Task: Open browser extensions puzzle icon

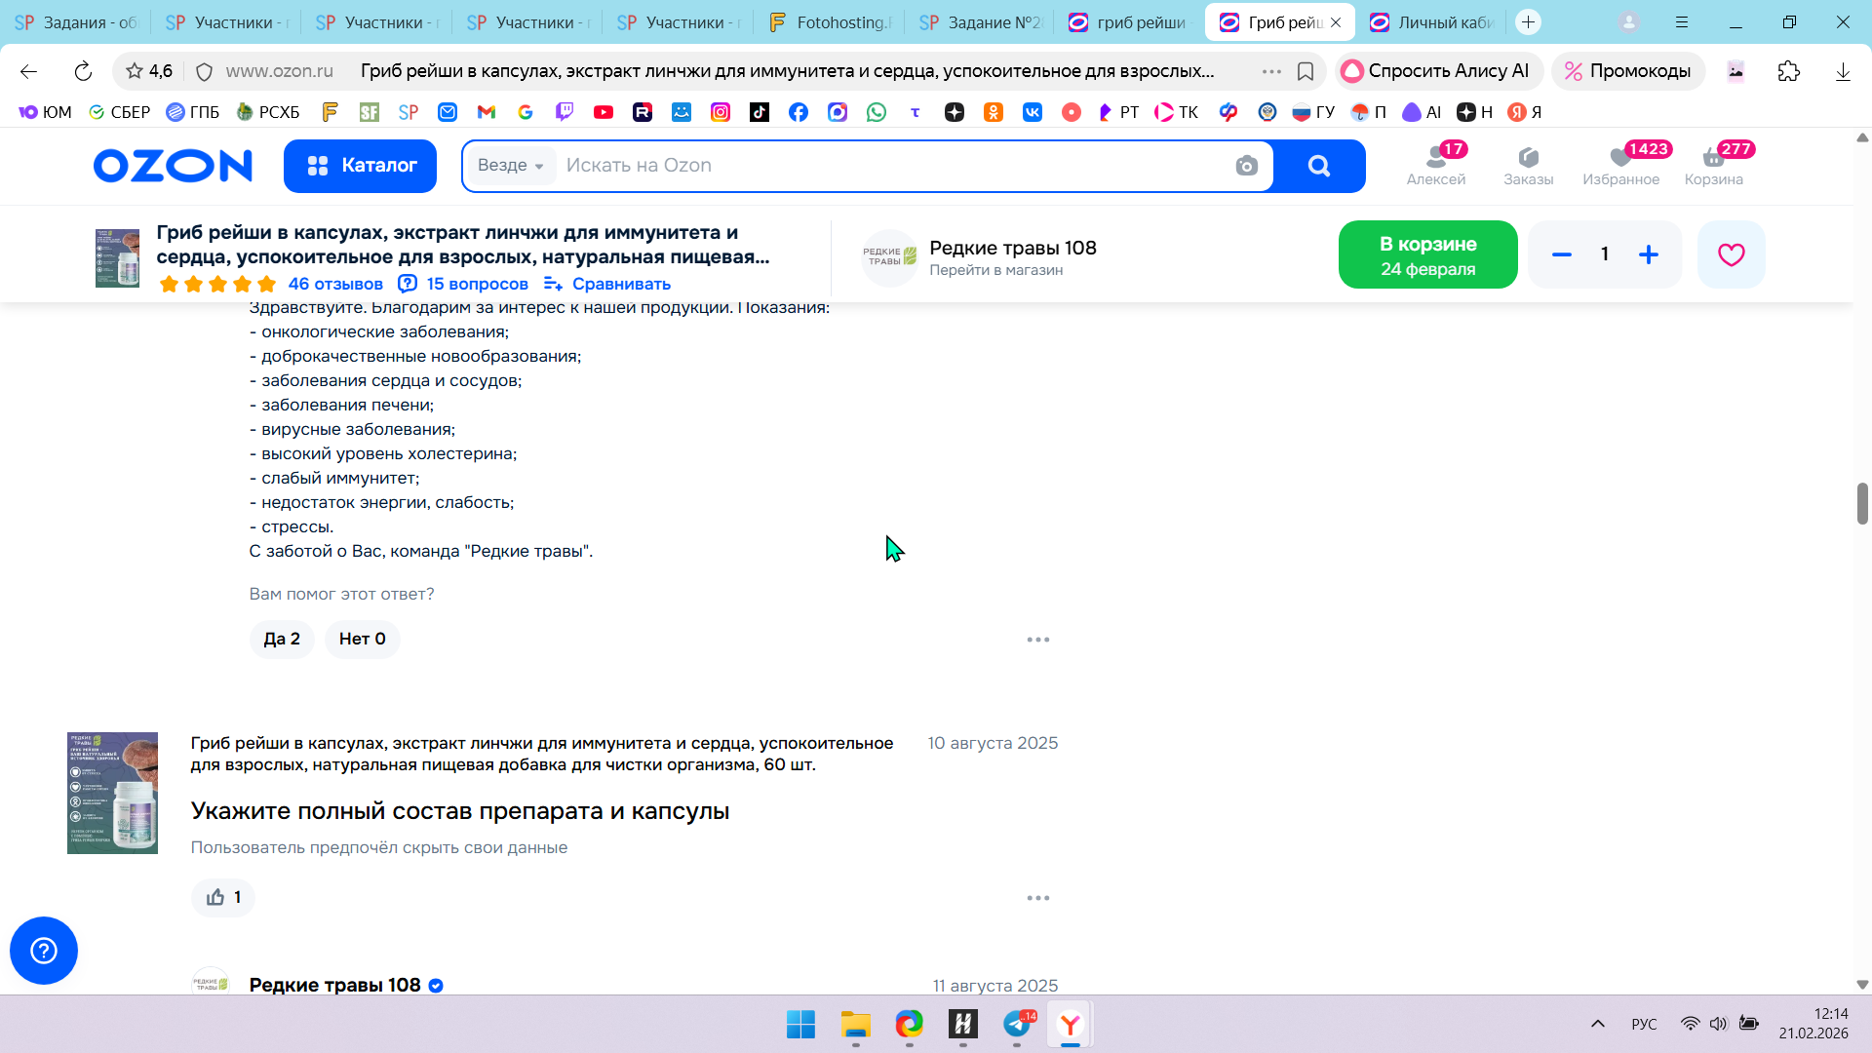Action: coord(1788,71)
